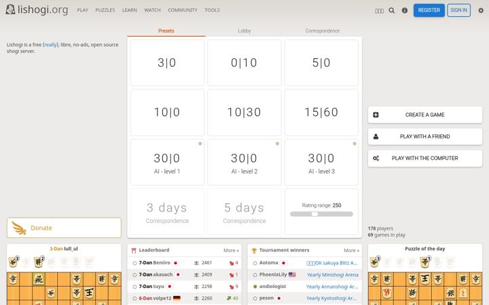Switch to the Presets tab
489x305 pixels.
tap(166, 30)
